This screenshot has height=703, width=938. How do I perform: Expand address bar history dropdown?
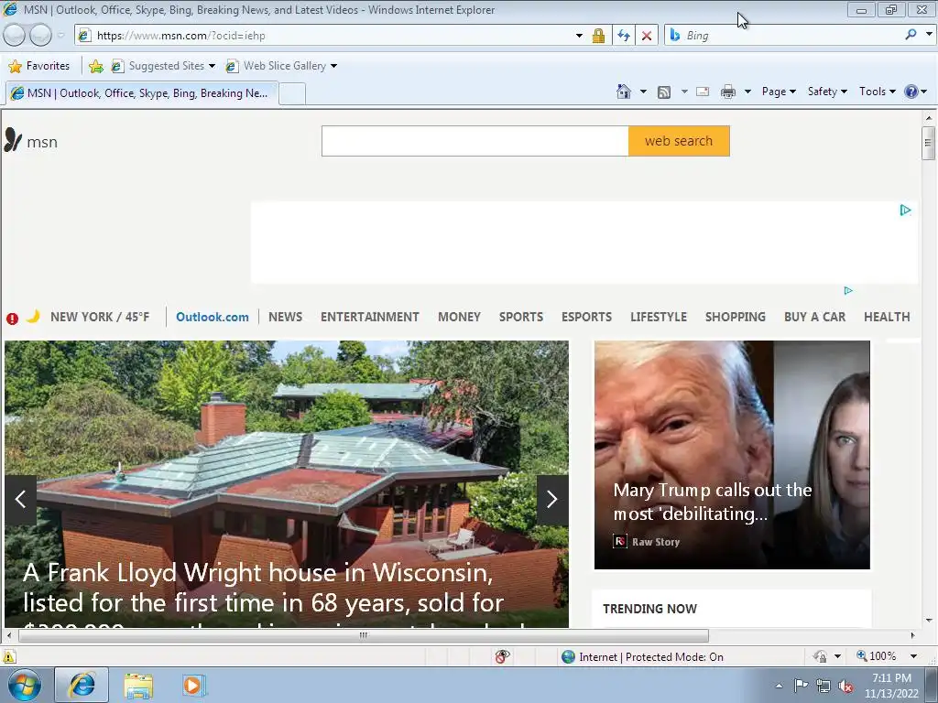[579, 36]
